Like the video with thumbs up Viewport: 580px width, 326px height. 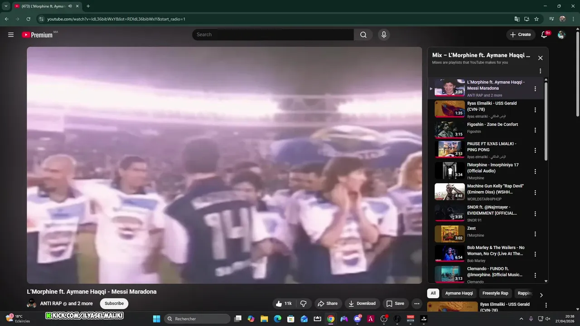coord(284,303)
